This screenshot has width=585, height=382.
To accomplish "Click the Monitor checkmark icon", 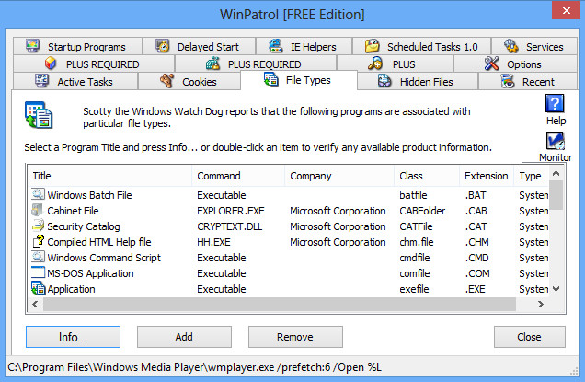I will (556, 141).
